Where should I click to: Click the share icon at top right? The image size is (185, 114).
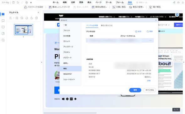(174, 2)
